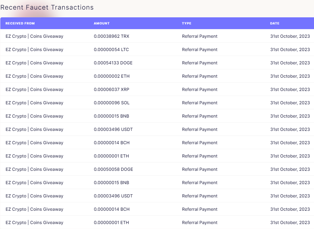Click Referral Payment in the LTC row

point(200,50)
